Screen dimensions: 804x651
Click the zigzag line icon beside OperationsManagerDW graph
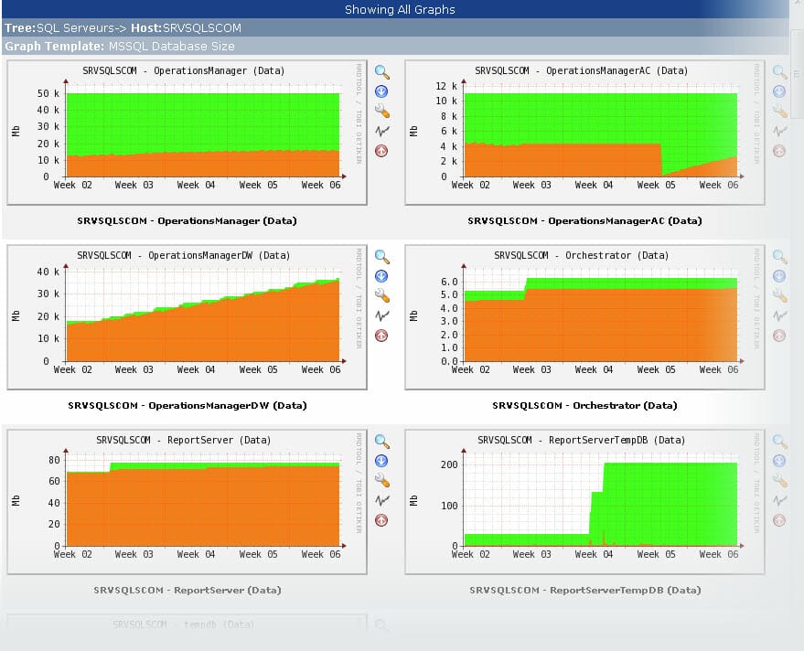(x=381, y=316)
